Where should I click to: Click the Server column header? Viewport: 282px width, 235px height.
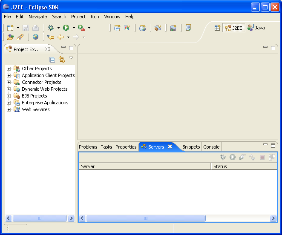[x=145, y=166]
